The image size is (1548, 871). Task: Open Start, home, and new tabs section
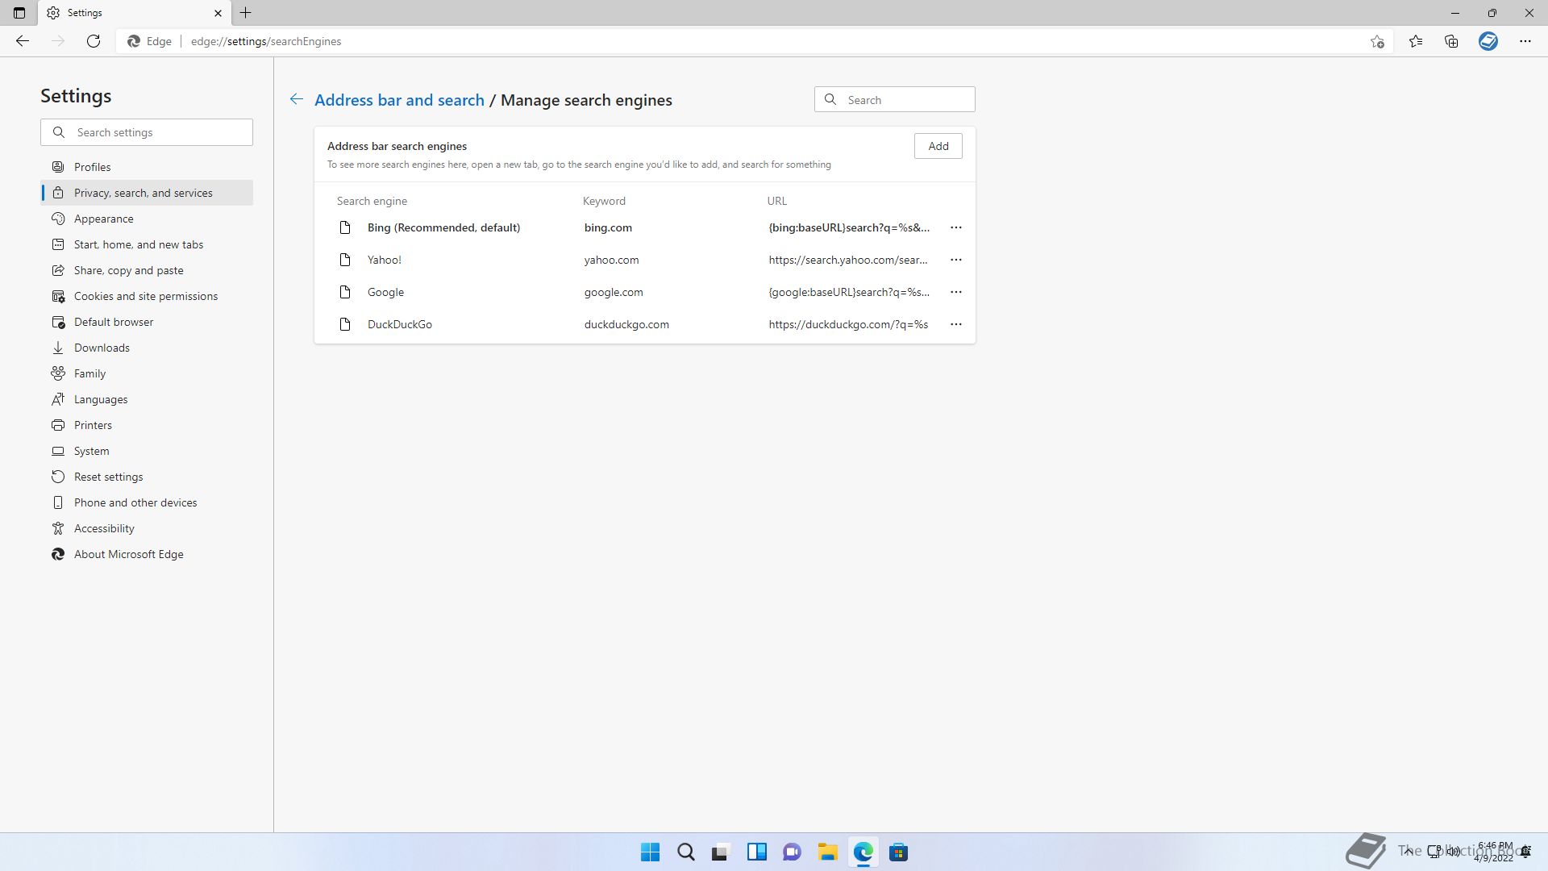point(147,244)
